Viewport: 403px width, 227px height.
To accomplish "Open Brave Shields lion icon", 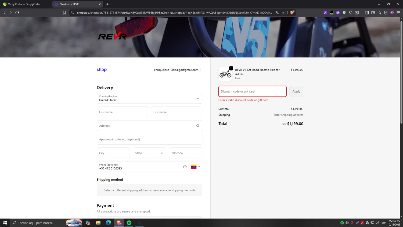I will [x=292, y=12].
